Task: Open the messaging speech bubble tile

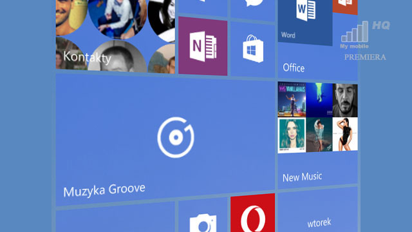Action: click(253, 10)
